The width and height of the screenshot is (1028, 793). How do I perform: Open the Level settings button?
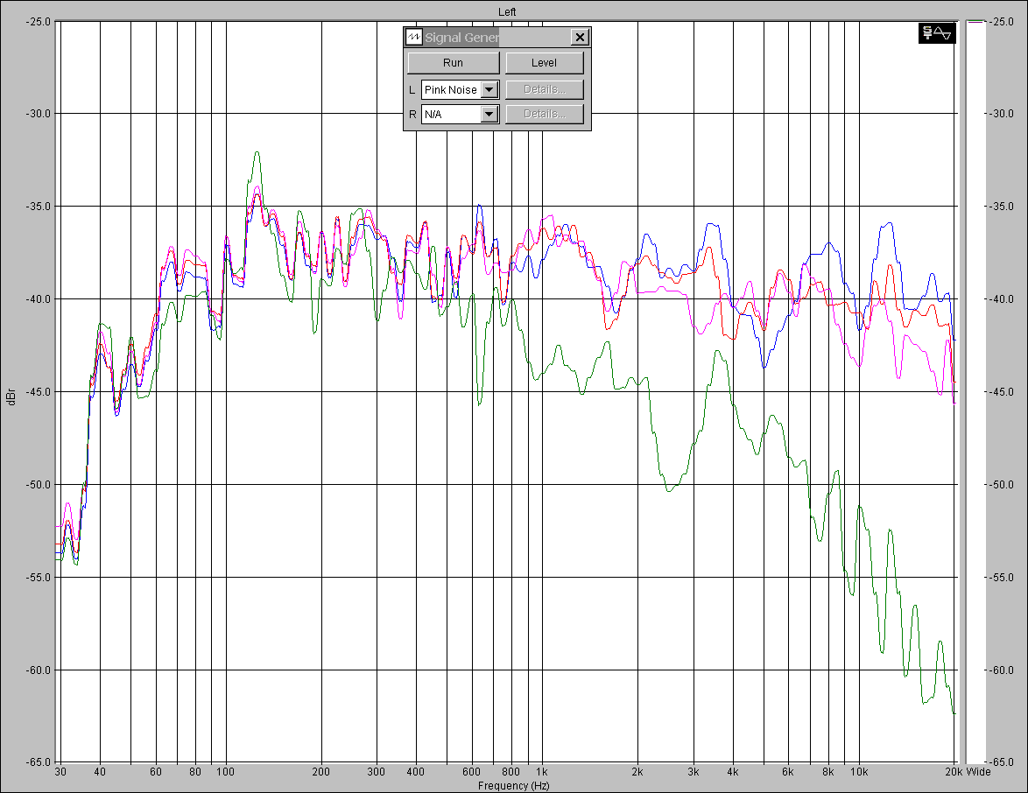[544, 63]
